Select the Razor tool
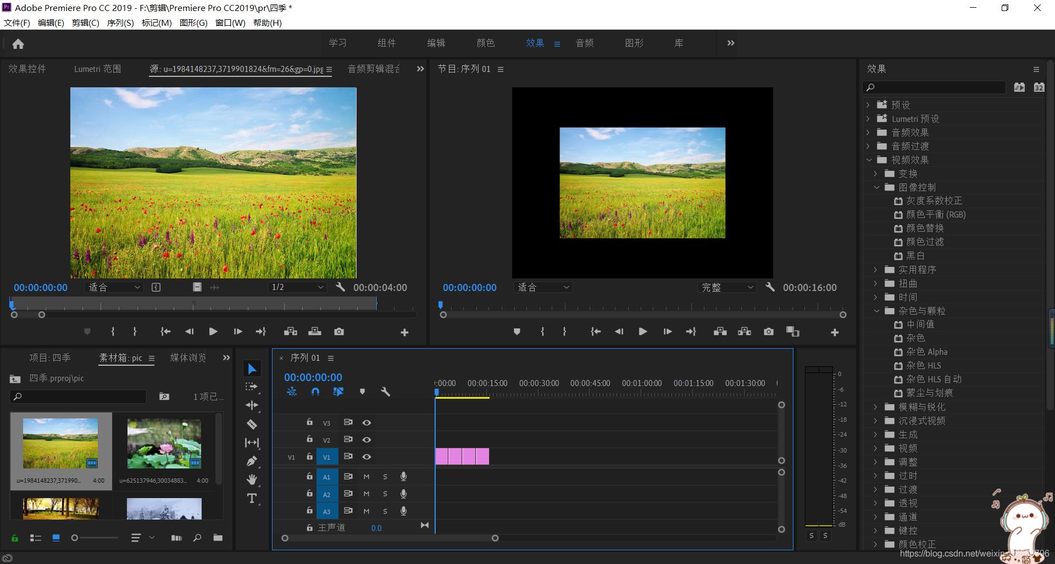 tap(252, 424)
